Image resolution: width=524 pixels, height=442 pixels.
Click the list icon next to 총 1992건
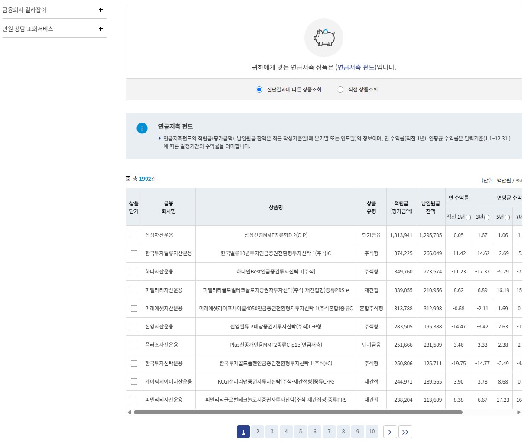coord(128,179)
